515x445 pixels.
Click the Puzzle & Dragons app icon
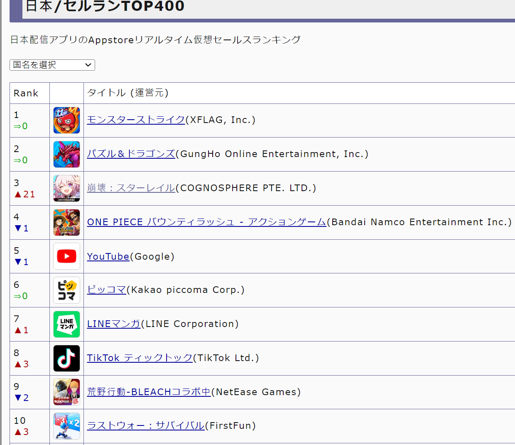[x=66, y=154]
